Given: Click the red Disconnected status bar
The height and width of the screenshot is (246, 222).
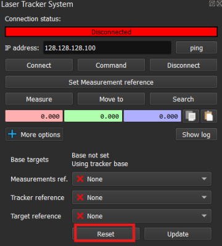Looking at the screenshot, I should coord(111,32).
